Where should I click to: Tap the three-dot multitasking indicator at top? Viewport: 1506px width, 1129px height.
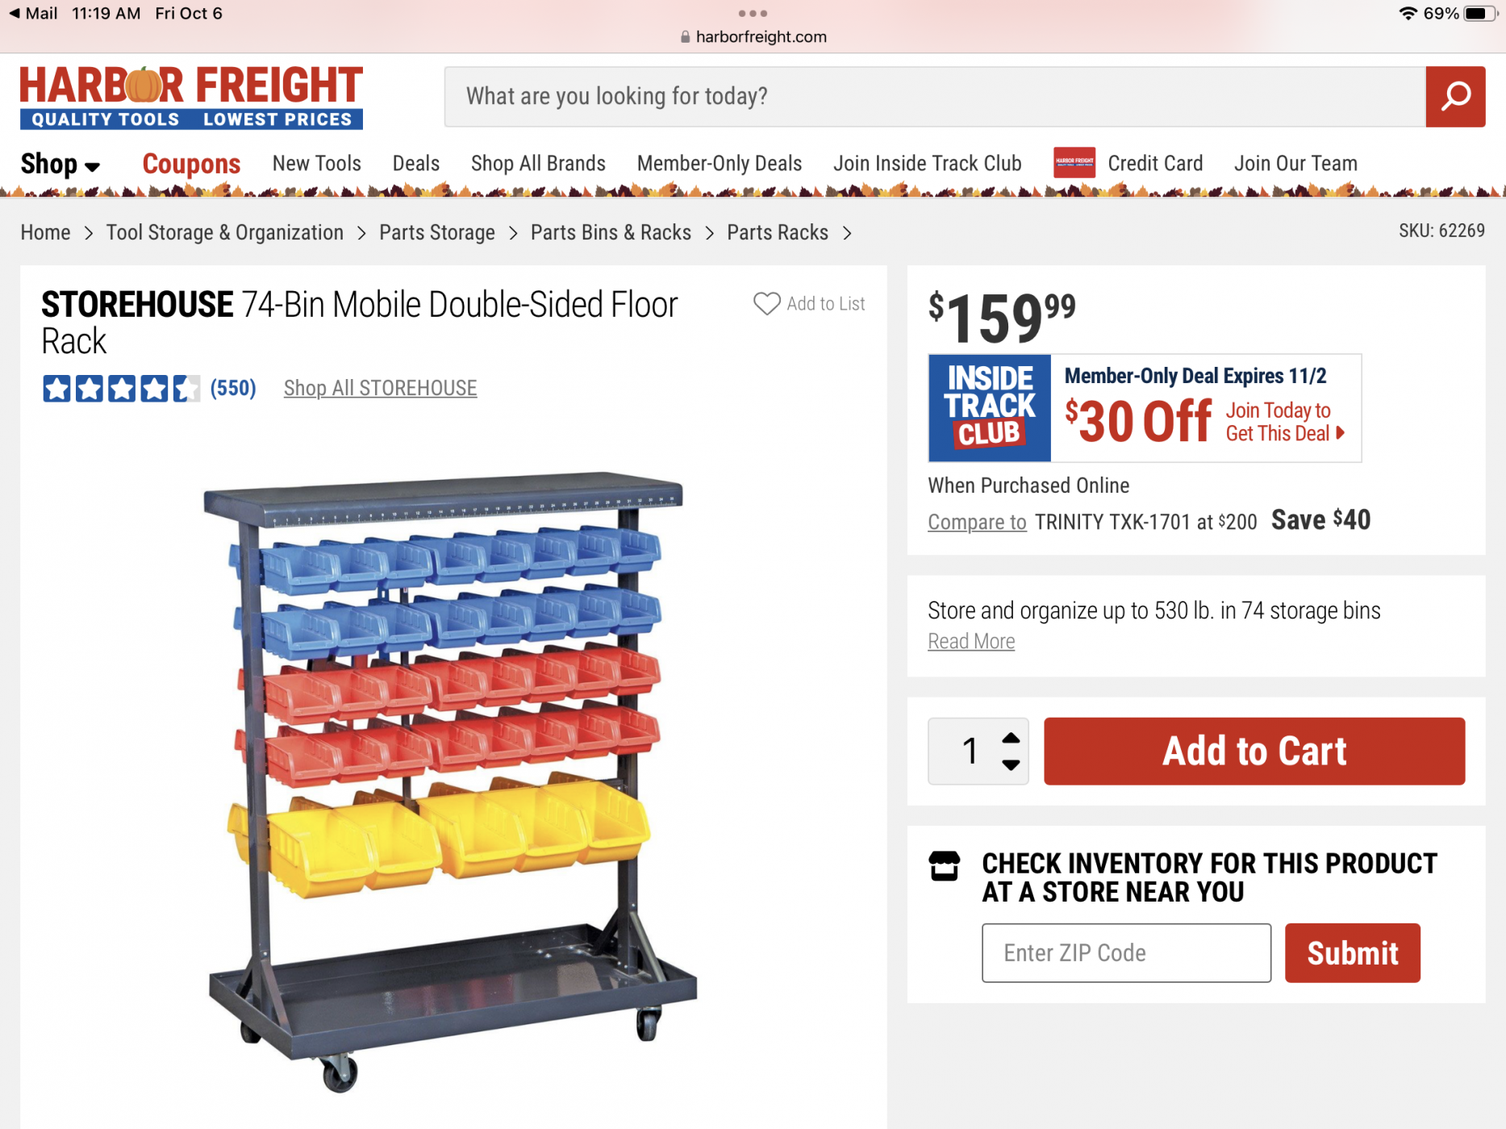click(x=753, y=14)
